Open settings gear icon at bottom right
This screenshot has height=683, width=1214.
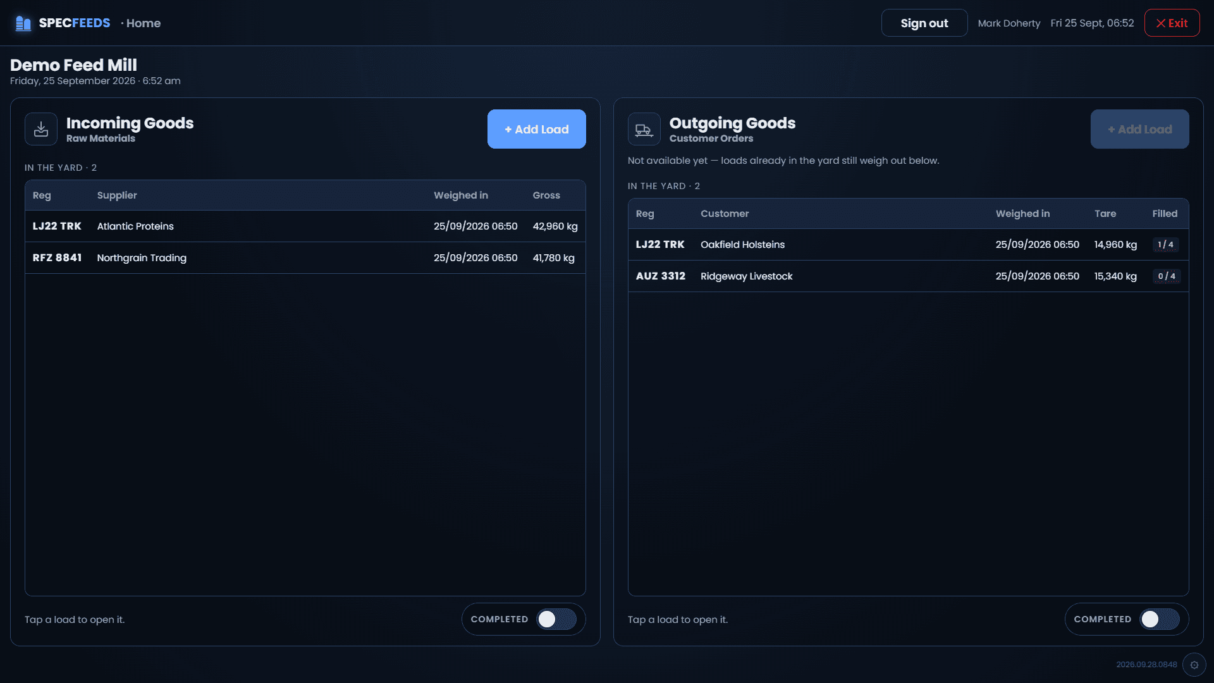coord(1194,665)
